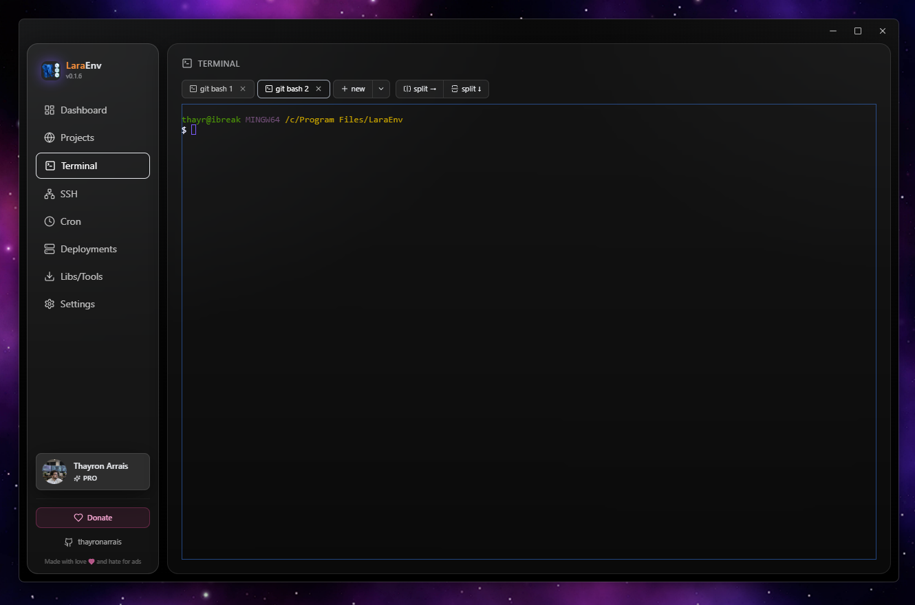Click the TERMINAL heading text
Viewport: 915px width, 605px height.
coord(219,63)
